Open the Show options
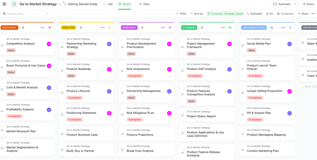 pyautogui.click(x=303, y=14)
